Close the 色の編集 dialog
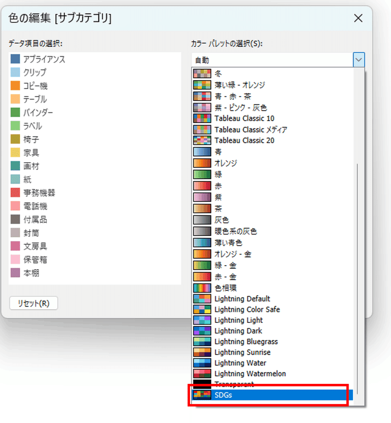 click(x=358, y=18)
